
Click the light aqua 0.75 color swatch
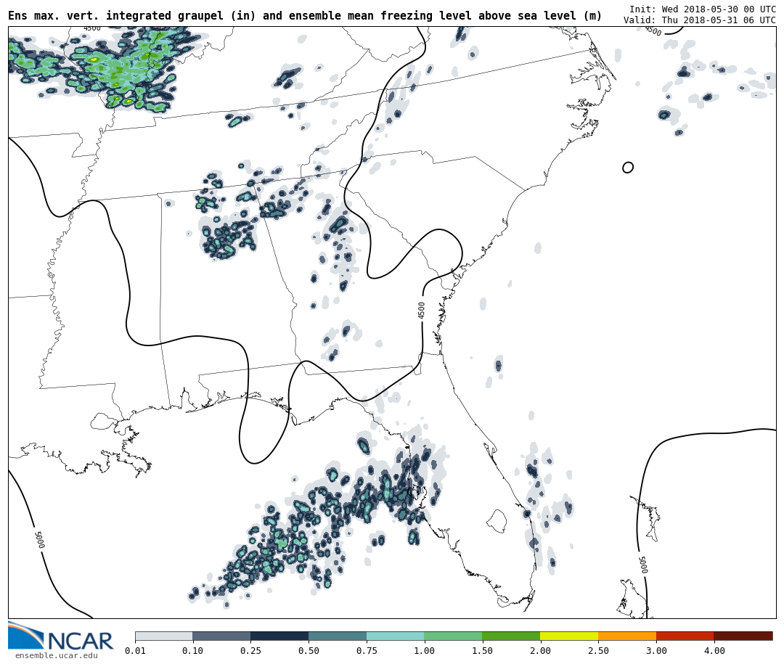point(396,636)
